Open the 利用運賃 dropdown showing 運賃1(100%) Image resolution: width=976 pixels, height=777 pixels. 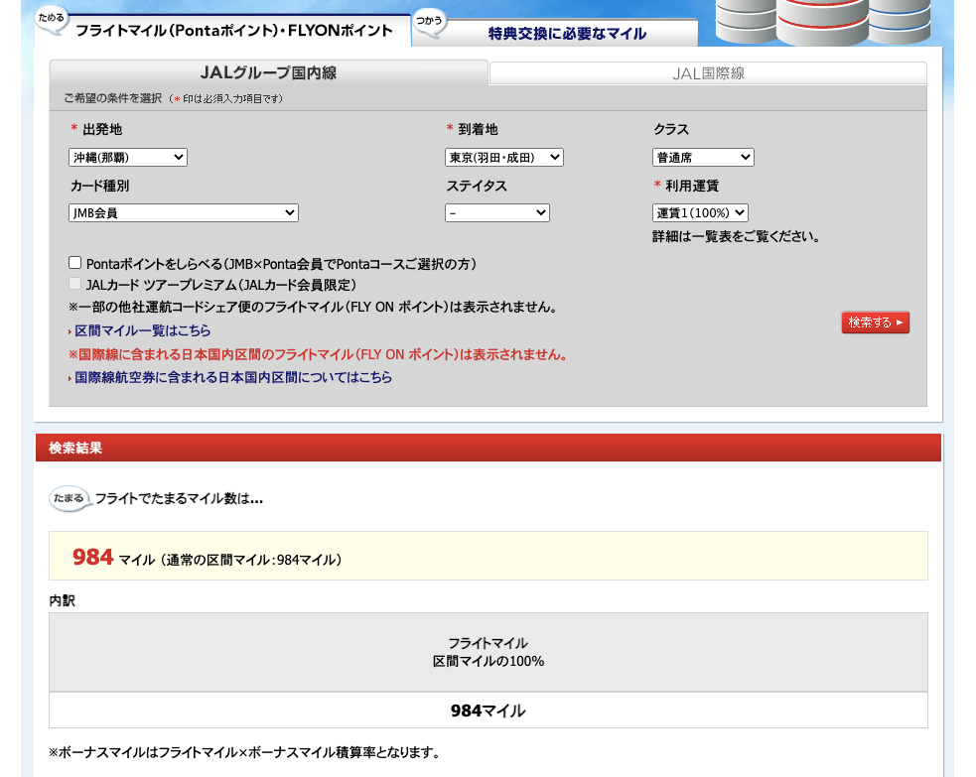point(700,212)
